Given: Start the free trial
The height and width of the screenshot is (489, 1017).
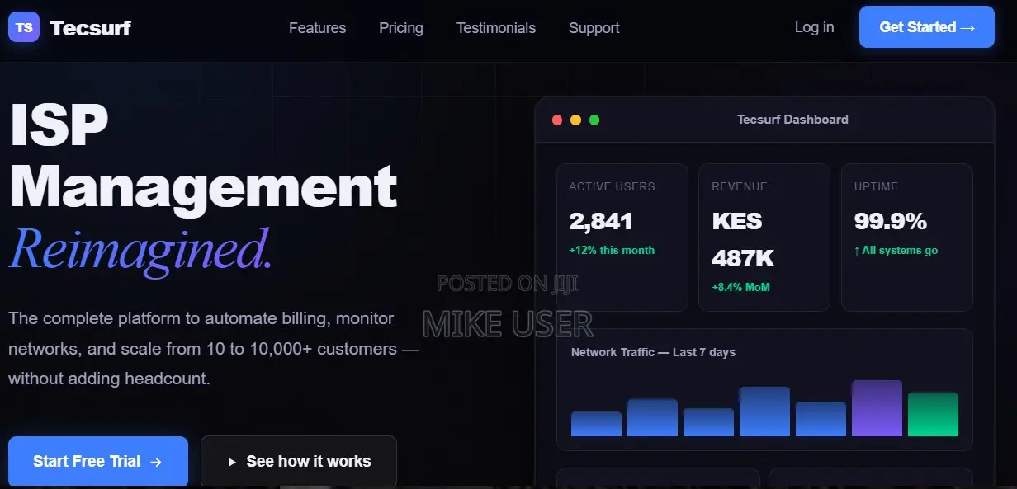Looking at the screenshot, I should pyautogui.click(x=98, y=462).
